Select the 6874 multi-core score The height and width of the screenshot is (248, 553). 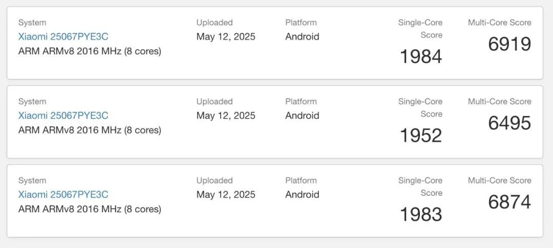509,202
